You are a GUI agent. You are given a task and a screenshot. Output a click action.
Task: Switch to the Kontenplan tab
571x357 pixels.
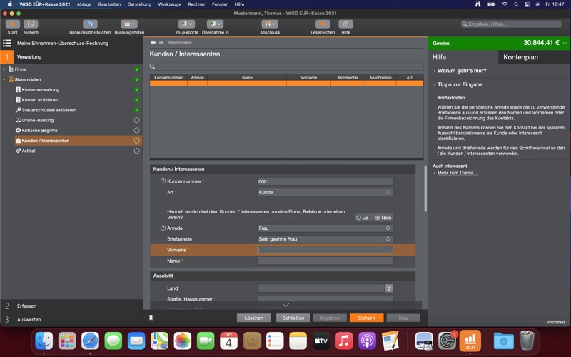coord(520,57)
